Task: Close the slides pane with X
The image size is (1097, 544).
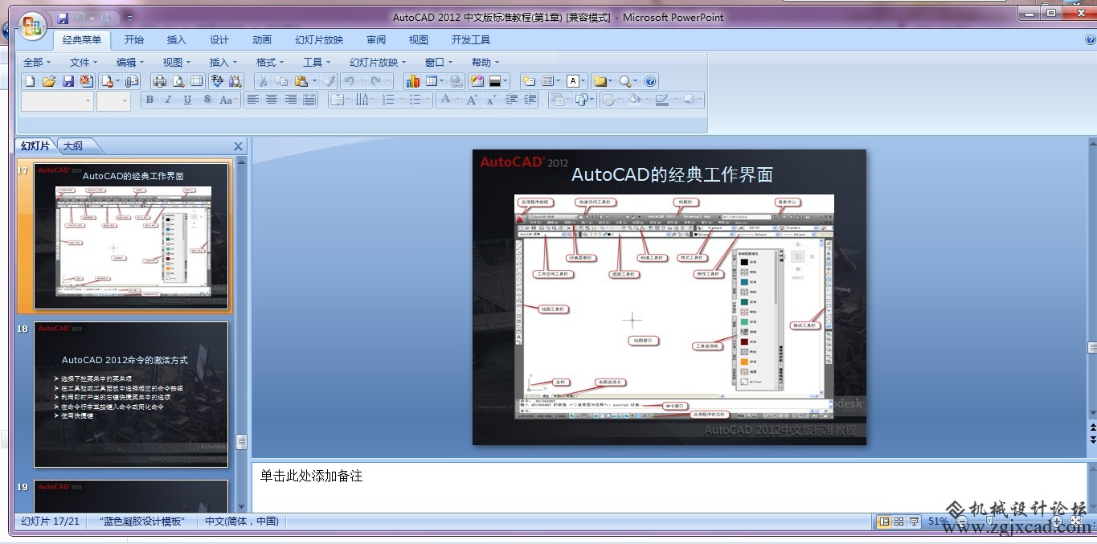Action: click(x=238, y=146)
